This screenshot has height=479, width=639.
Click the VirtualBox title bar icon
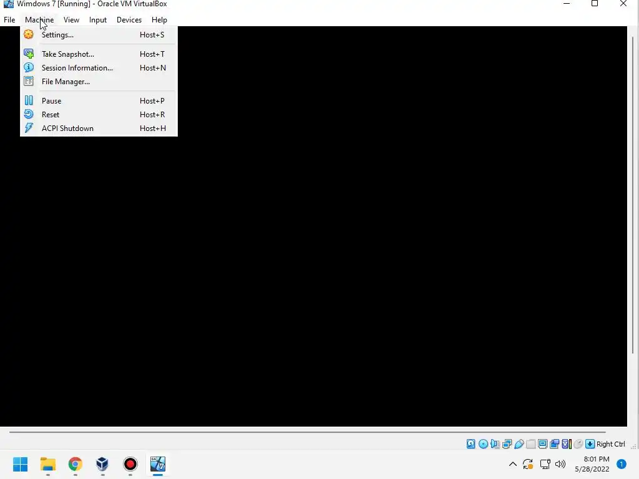tap(8, 4)
